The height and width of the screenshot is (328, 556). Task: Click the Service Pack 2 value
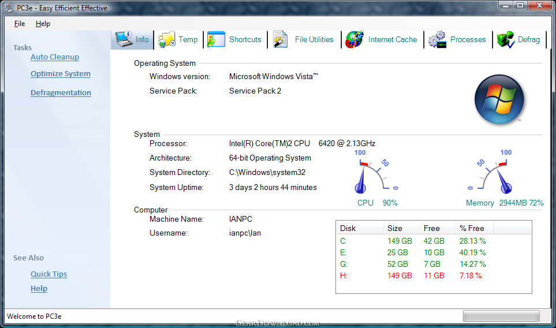pyautogui.click(x=255, y=91)
